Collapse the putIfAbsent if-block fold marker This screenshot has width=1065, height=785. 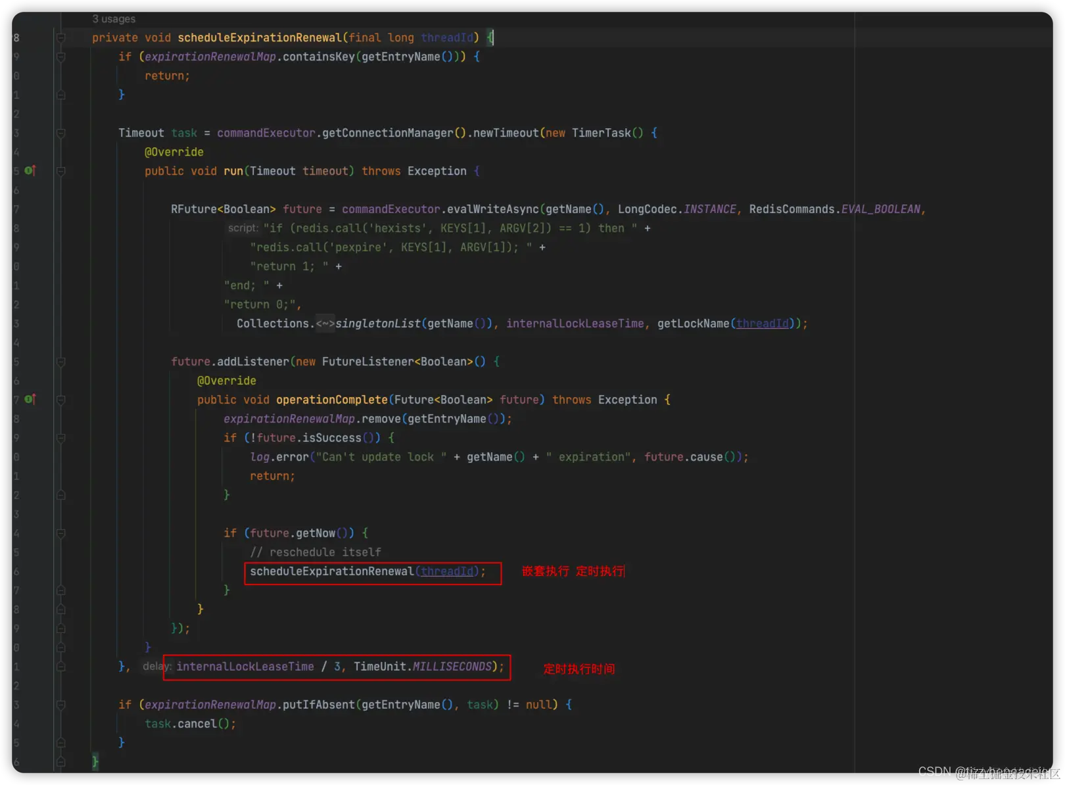pos(60,705)
